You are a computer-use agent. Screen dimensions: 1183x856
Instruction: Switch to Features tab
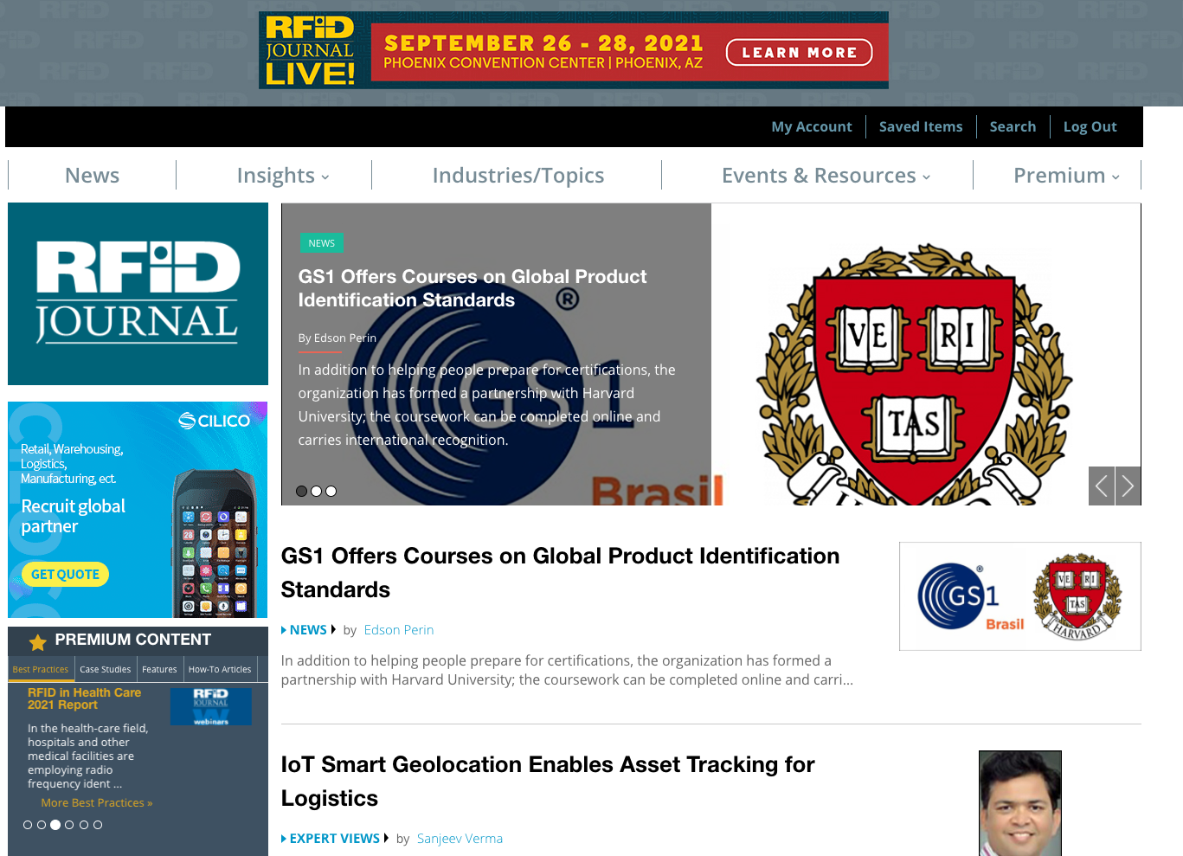159,669
